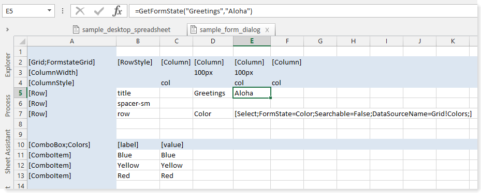Image resolution: width=481 pixels, height=193 pixels.
Task: Click the [ComboBox;Colors] cell
Action: coord(72,144)
